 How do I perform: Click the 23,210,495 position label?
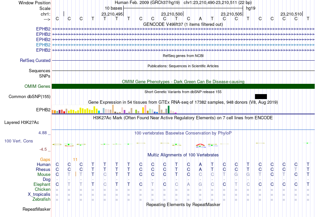tap(112, 14)
